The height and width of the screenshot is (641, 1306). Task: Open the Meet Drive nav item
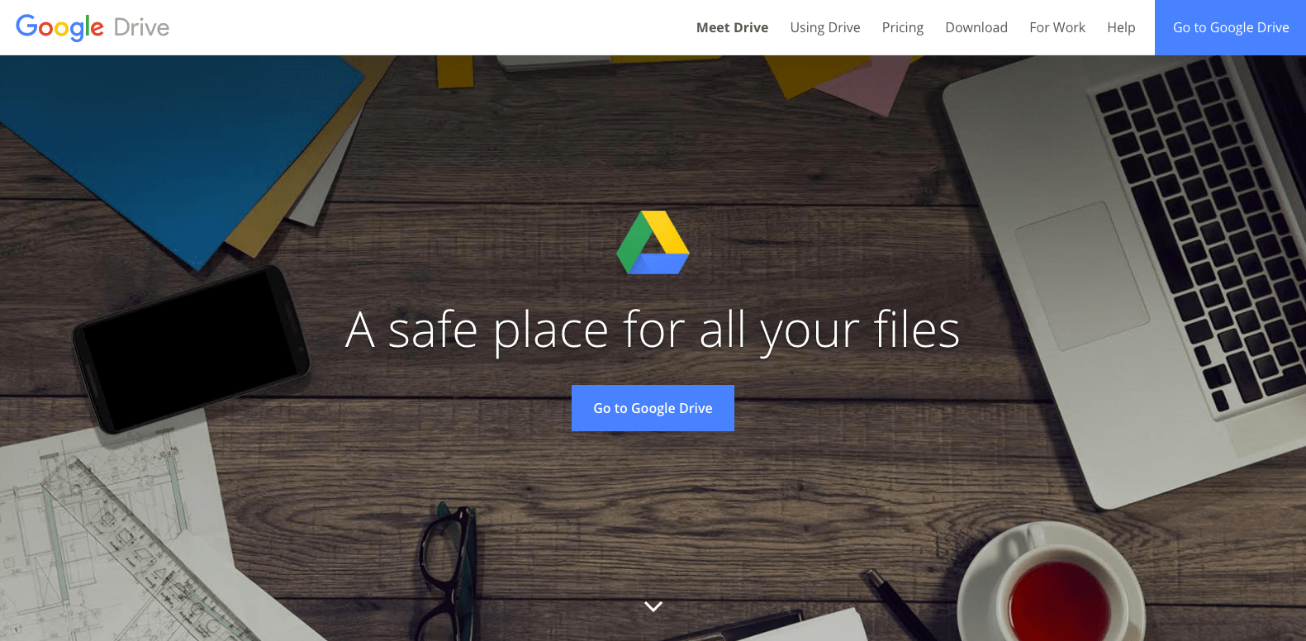(x=732, y=27)
